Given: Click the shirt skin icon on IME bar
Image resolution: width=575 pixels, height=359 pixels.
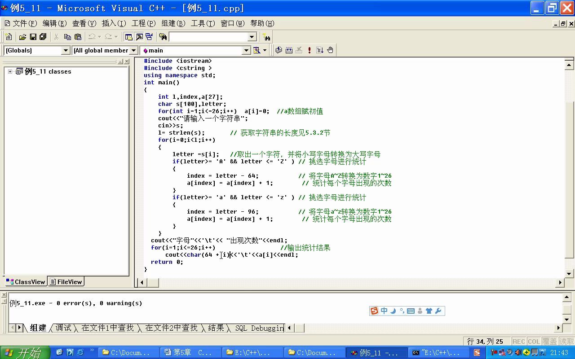Looking at the screenshot, I should 429,311.
